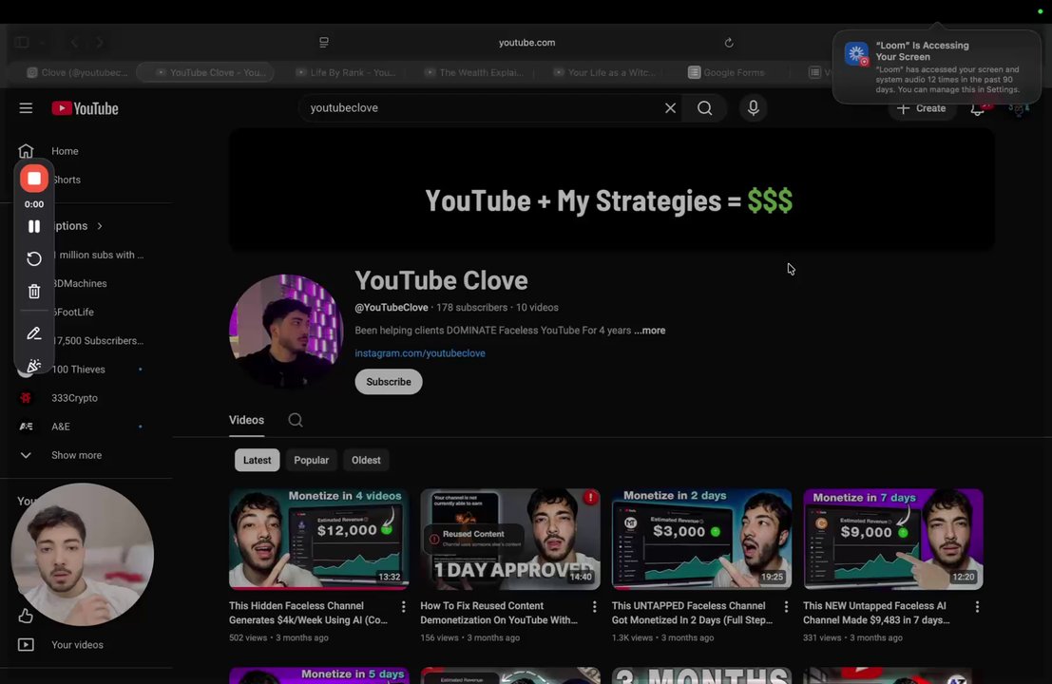
Task: Play the 1 DAY APPROVED Reused Content thumbnail
Action: [510, 540]
